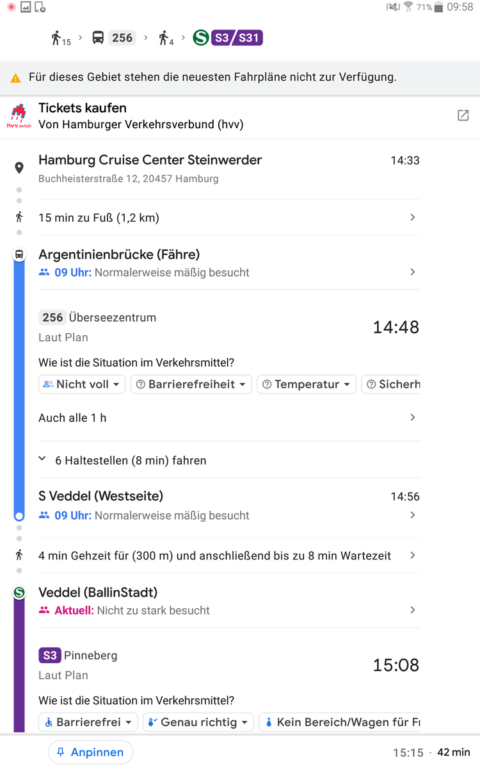
Task: Tap the origin location pin icon
Action: pos(19,168)
